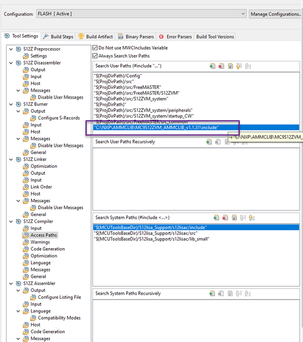This screenshot has height=342, width=303.
Task: Select the ${ProjDirPath}/Config path entry
Action: click(x=119, y=76)
